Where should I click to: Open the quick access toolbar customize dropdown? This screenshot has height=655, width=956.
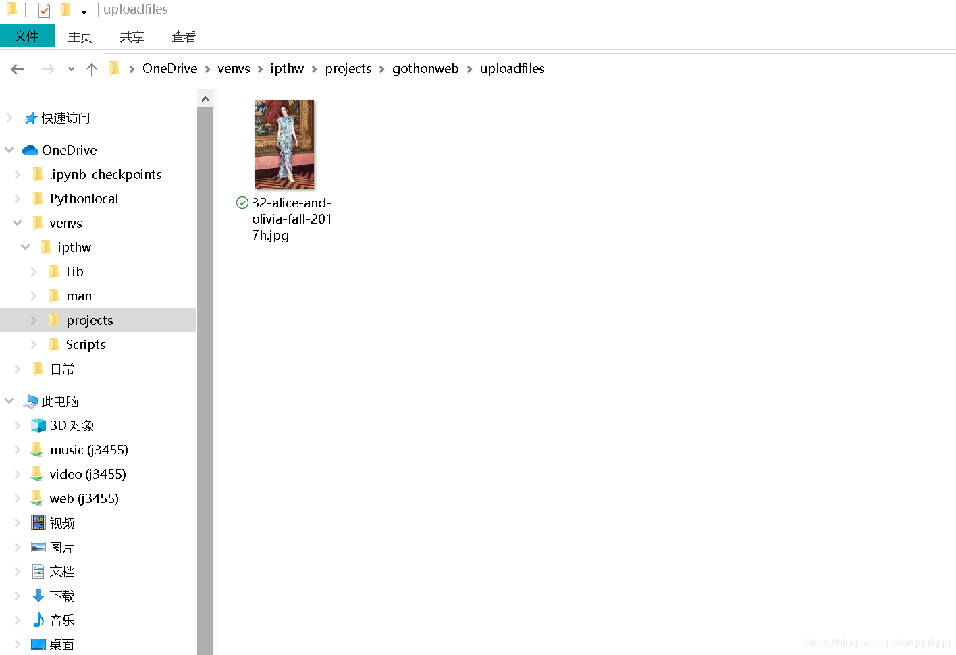[x=84, y=11]
